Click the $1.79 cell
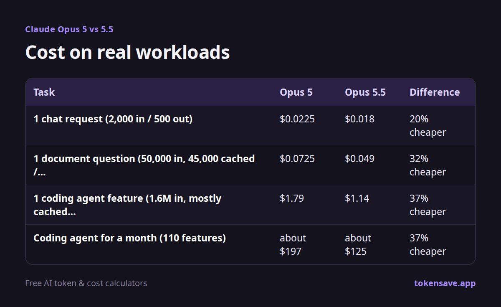This screenshot has width=501, height=307. coord(292,198)
